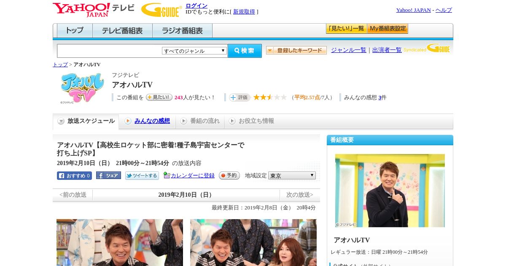Image resolution: width=506 pixels, height=266 pixels.
Task: Click the Facebook シェア button
Action: pyautogui.click(x=108, y=175)
